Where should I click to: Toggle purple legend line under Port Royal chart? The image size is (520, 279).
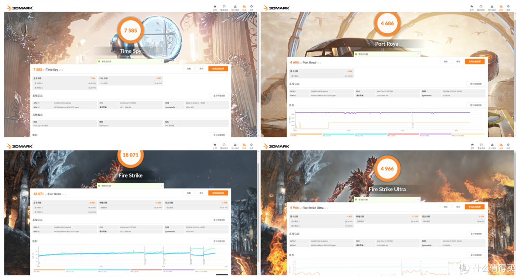click(x=435, y=134)
